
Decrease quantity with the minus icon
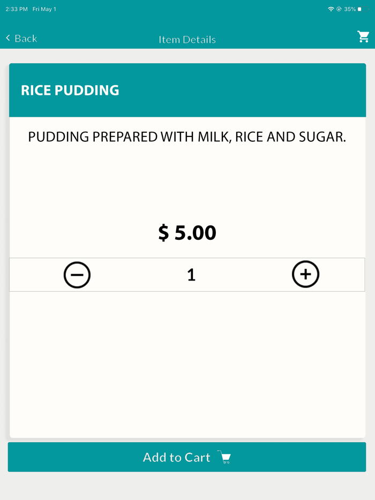click(x=77, y=275)
